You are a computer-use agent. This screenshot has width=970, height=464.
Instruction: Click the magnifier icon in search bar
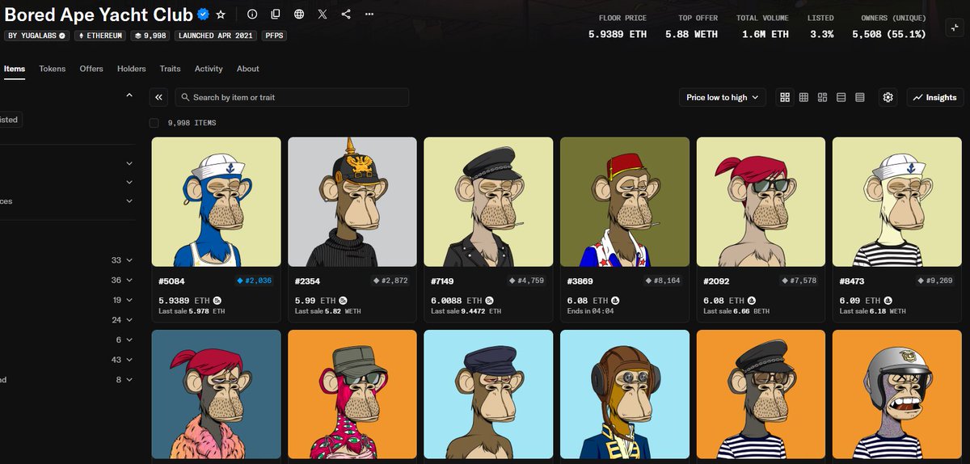(185, 97)
